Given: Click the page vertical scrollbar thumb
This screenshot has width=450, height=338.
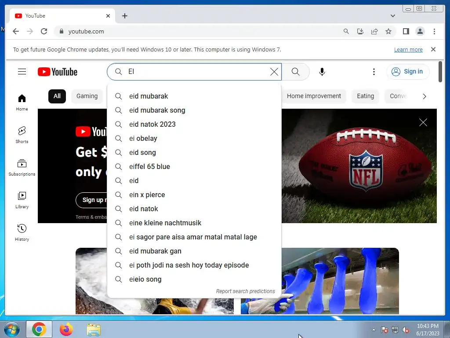Looking at the screenshot, I should (x=440, y=71).
